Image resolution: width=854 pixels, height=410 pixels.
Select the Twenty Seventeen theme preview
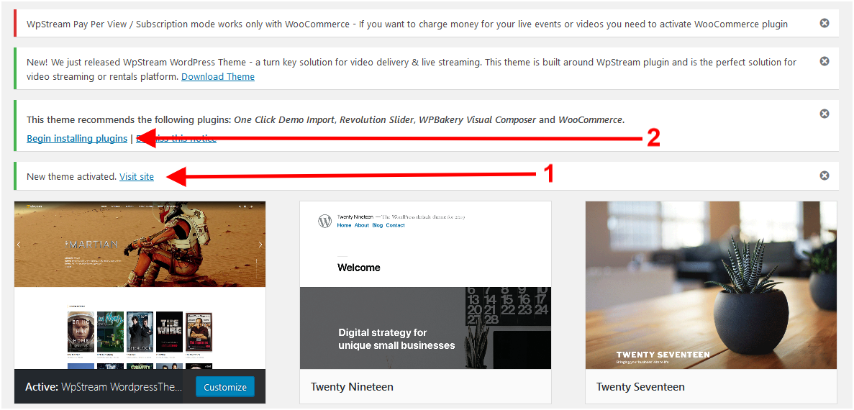coord(711,285)
